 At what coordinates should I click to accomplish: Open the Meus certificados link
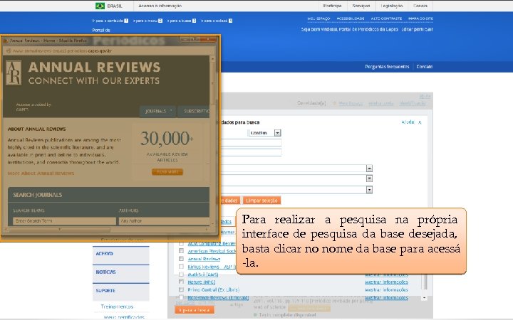pyautogui.click(x=124, y=317)
